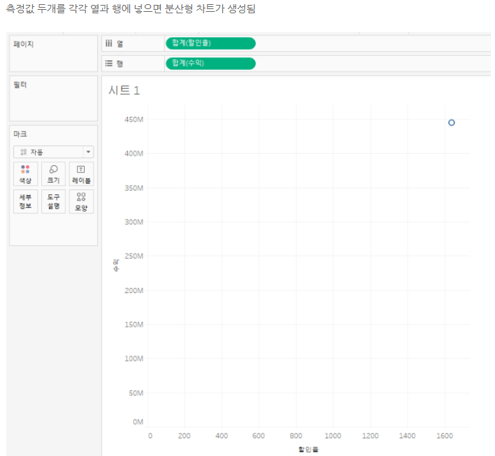This screenshot has width=495, height=456.
Task: Click the rows shelf icon next to 행
Action: [x=109, y=64]
